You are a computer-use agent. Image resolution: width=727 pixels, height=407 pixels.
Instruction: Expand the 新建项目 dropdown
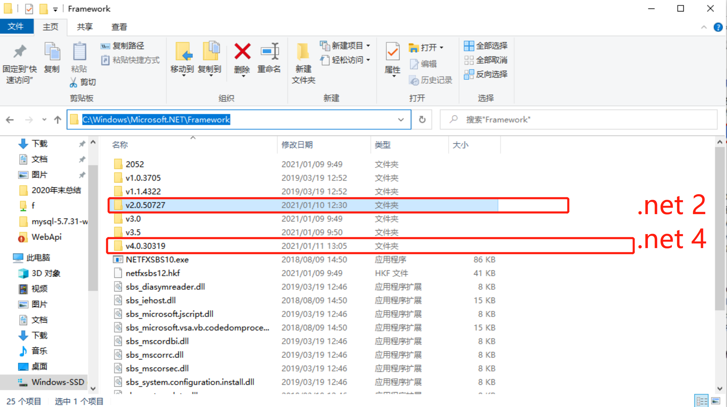369,45
